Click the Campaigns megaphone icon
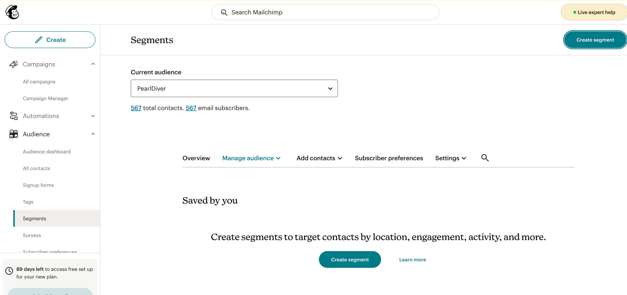 point(14,64)
